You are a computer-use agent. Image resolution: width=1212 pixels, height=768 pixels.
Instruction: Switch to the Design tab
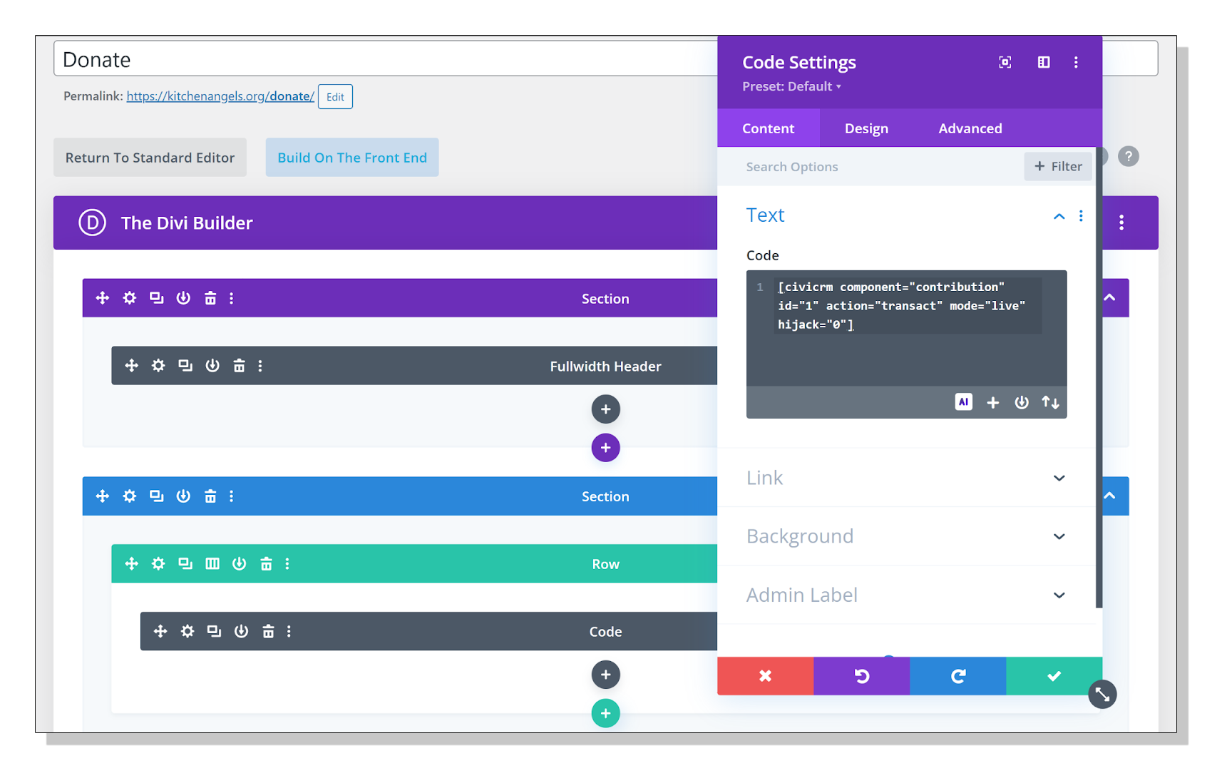click(x=866, y=128)
